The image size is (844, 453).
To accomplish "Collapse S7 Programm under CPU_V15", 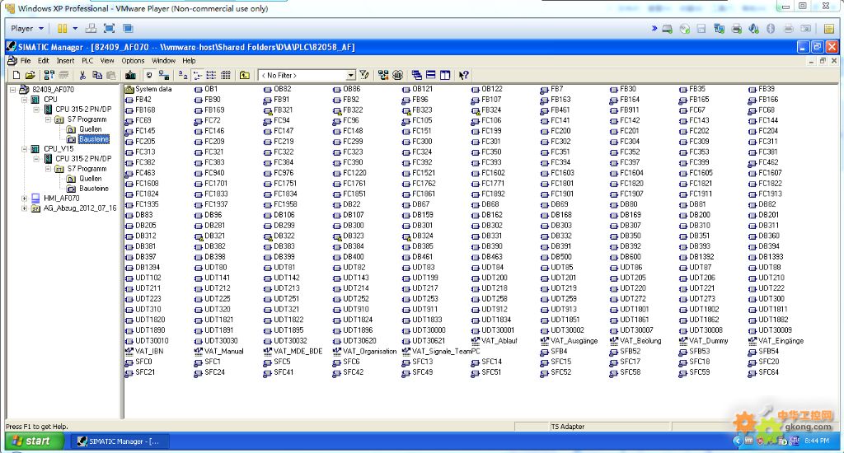I will point(48,169).
